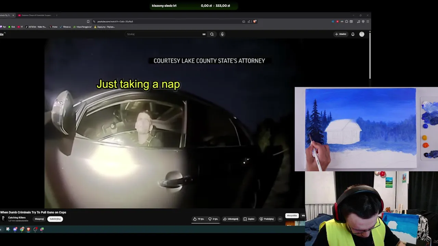Click the Podziękuj thanks button

[x=267, y=219]
